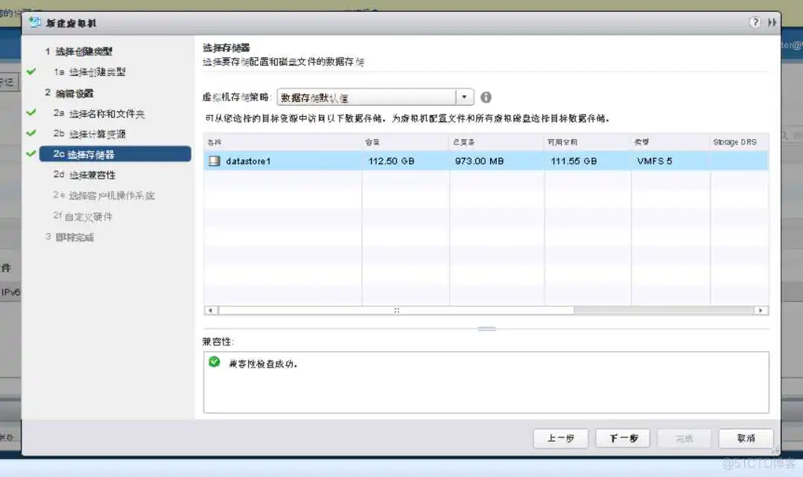
Task: Click step 1 select creation type heading
Action: [x=79, y=51]
